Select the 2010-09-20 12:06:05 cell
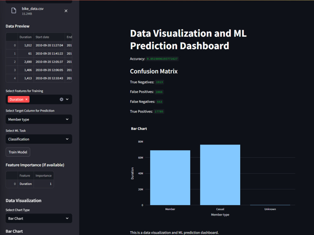314x235 pixels. (49, 70)
